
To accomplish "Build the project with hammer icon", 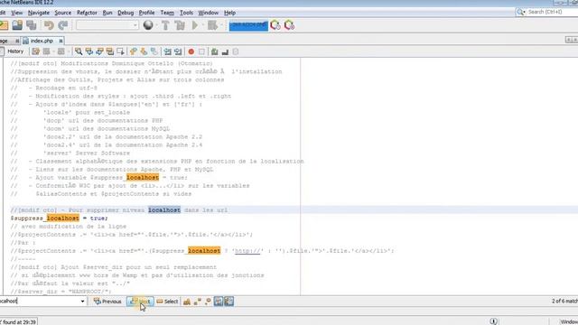I will point(165,25).
